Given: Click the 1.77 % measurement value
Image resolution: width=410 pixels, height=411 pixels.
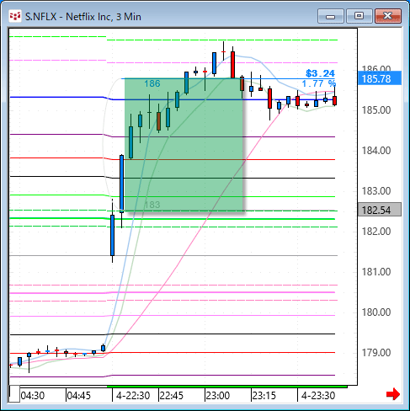Looking at the screenshot, I should [318, 83].
